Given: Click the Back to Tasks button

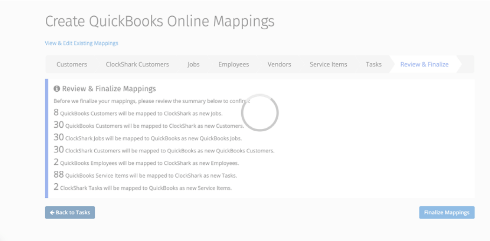Looking at the screenshot, I should 70,212.
